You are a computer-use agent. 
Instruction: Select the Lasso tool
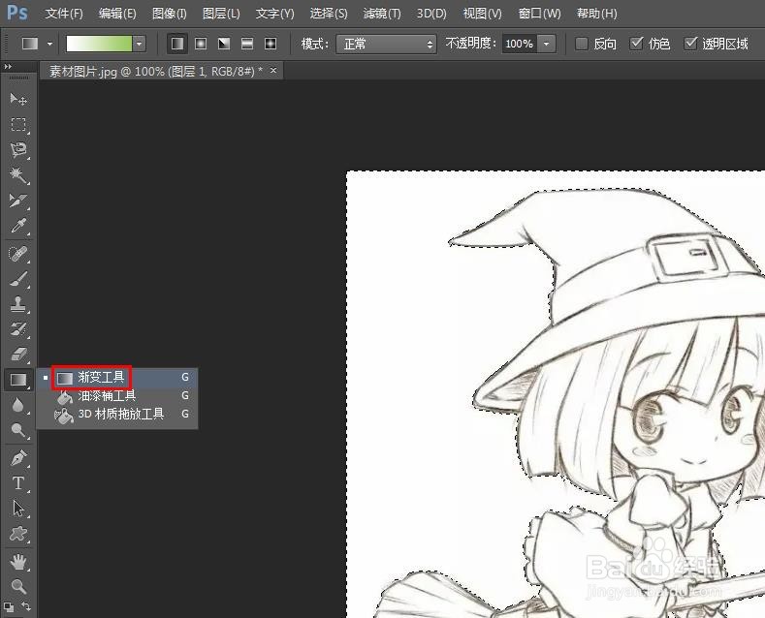pyautogui.click(x=18, y=149)
